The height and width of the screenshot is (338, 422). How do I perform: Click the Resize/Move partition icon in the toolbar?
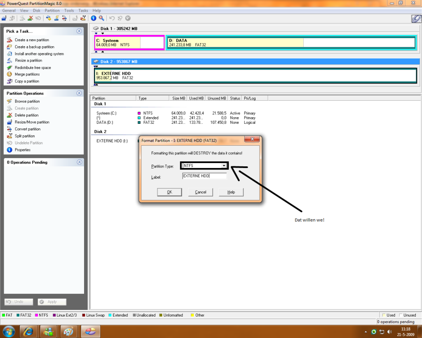[x=4, y=18]
